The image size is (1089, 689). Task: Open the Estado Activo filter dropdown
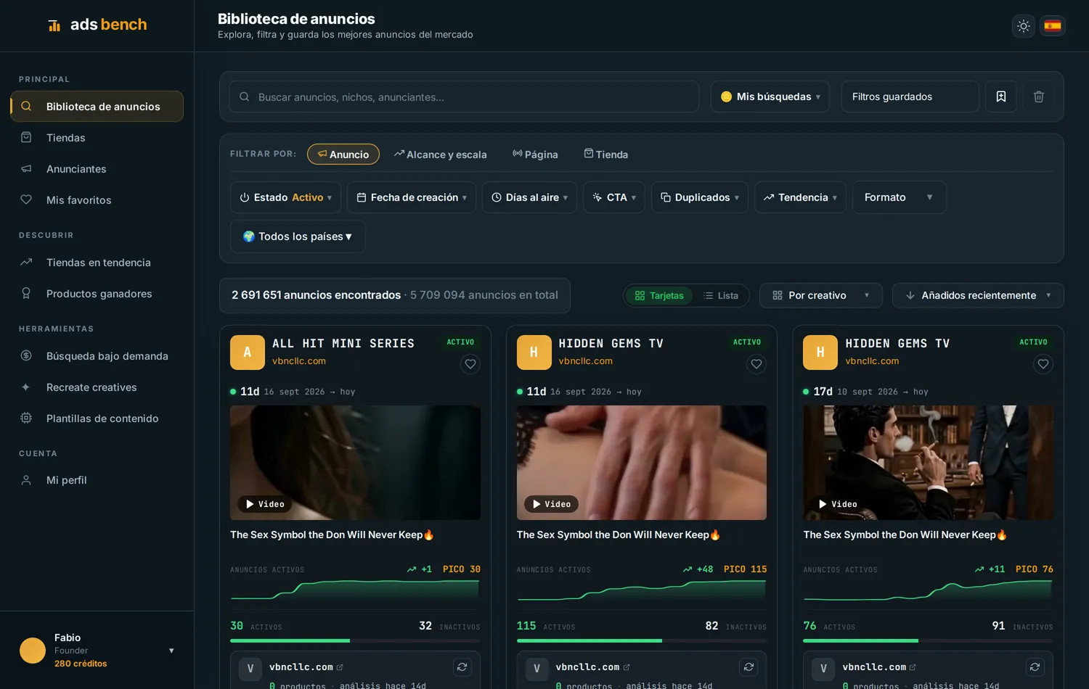coord(285,197)
